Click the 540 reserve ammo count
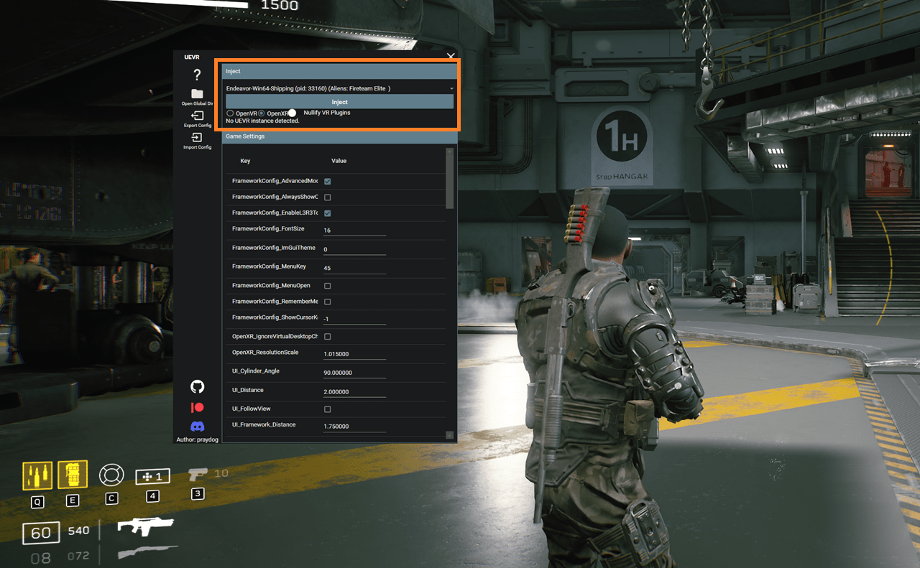Screen dimensions: 920x568 click(79, 531)
